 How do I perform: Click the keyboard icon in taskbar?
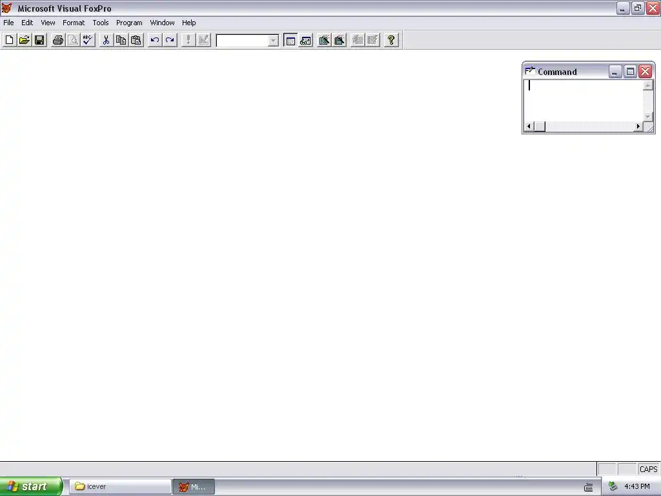pos(589,487)
